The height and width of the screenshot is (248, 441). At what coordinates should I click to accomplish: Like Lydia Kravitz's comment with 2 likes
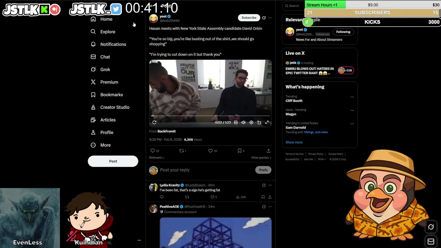[x=213, y=197]
